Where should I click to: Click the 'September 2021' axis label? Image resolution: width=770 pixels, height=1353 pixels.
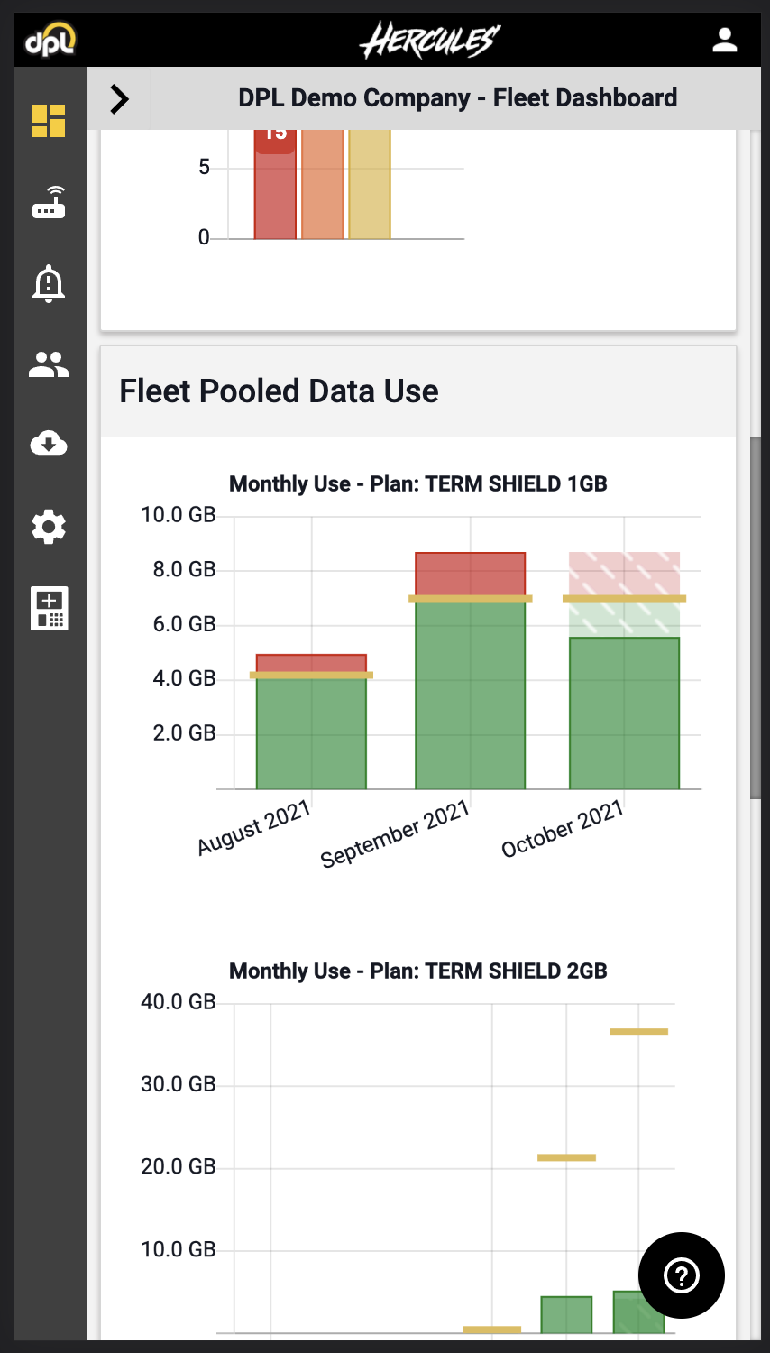395,833
